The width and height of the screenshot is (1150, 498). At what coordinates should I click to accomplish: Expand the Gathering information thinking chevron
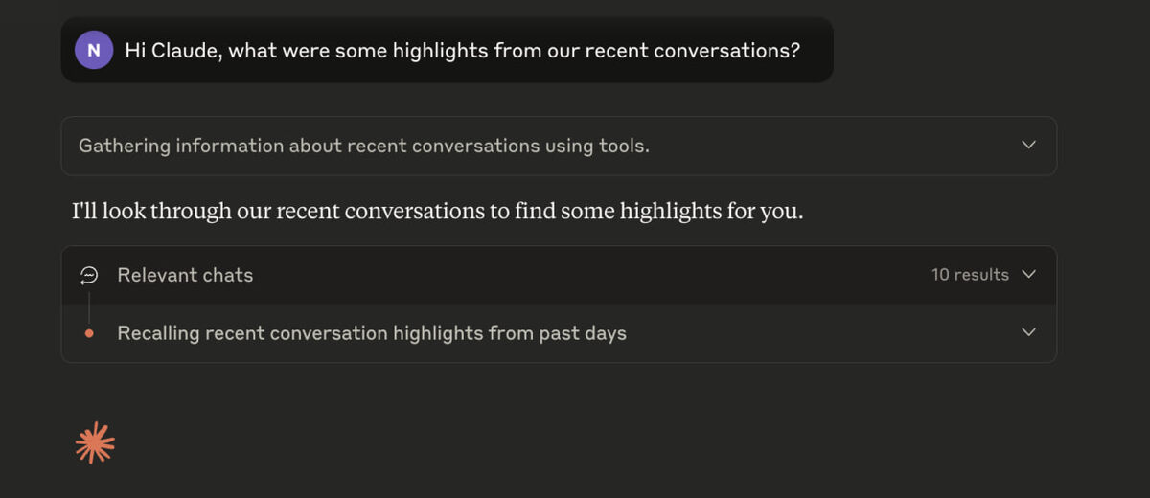1028,145
